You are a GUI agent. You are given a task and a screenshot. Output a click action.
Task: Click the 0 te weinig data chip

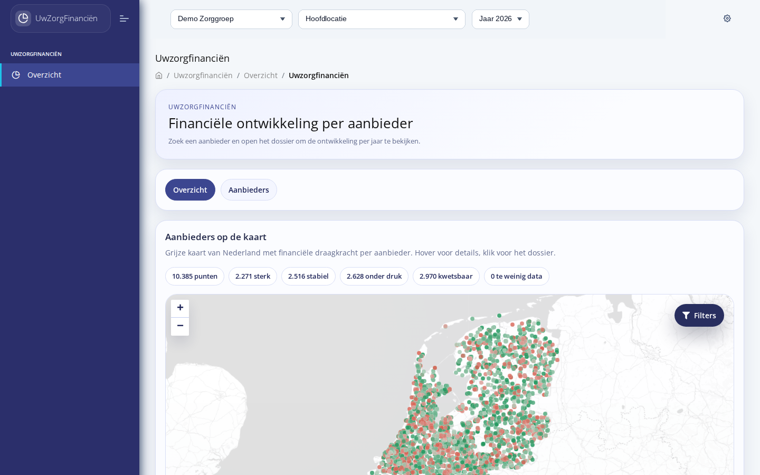[x=517, y=277]
